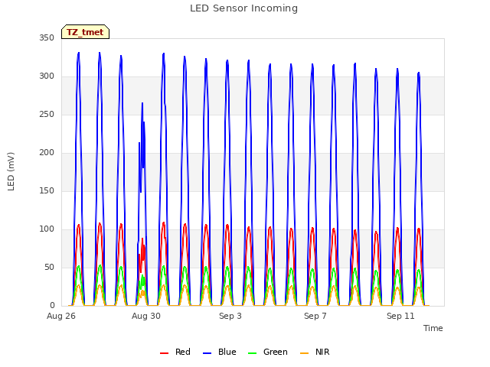Click the Sep 11 x-axis label
The image size is (490, 367).
click(x=400, y=316)
